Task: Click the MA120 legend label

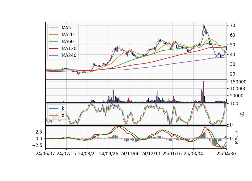Action: (69, 49)
